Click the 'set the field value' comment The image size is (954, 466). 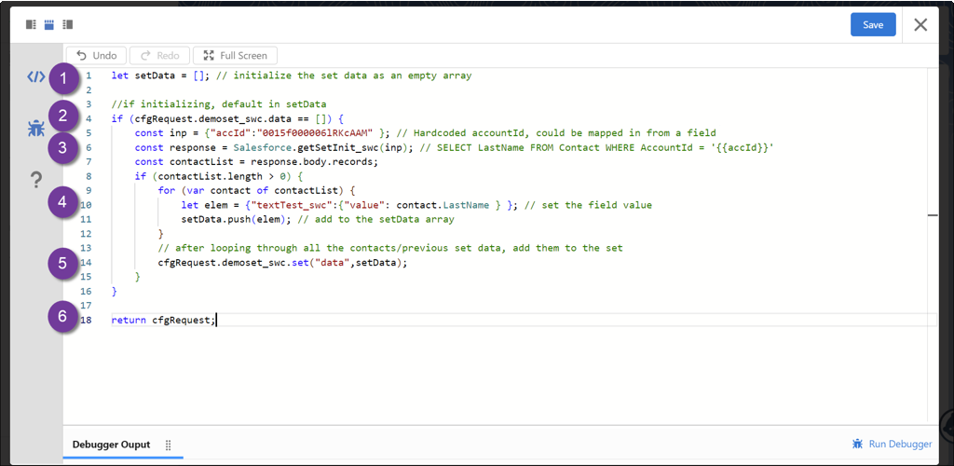[x=588, y=205]
